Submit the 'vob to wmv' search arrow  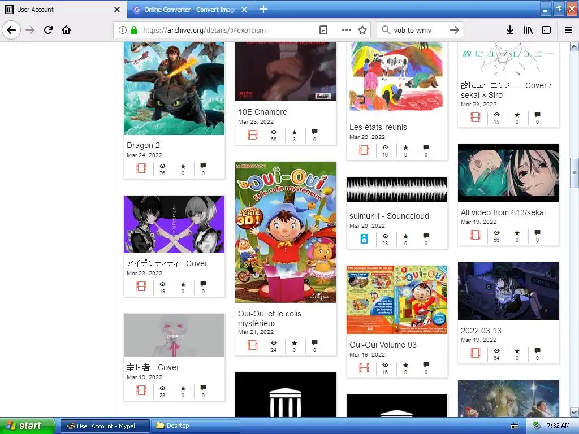tap(455, 30)
